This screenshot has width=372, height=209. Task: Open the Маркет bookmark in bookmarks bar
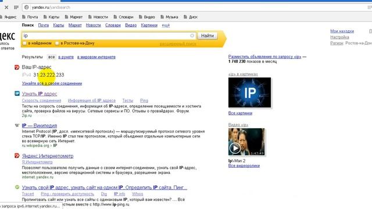click(74, 17)
